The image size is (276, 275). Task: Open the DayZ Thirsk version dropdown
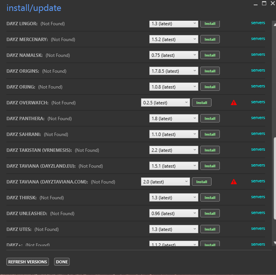click(x=173, y=197)
